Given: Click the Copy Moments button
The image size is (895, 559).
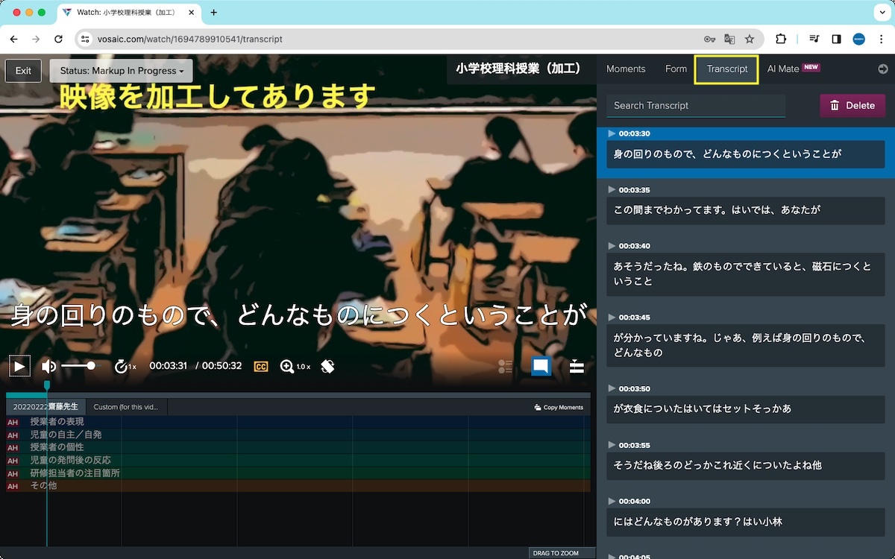Looking at the screenshot, I should point(559,406).
